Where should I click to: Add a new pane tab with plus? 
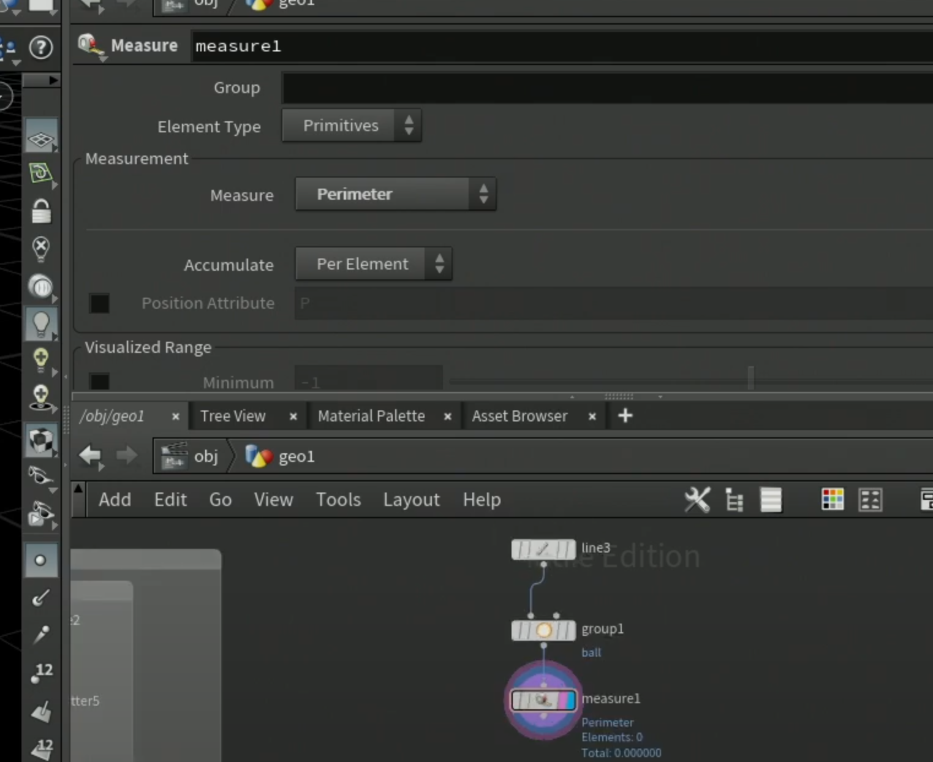(625, 416)
